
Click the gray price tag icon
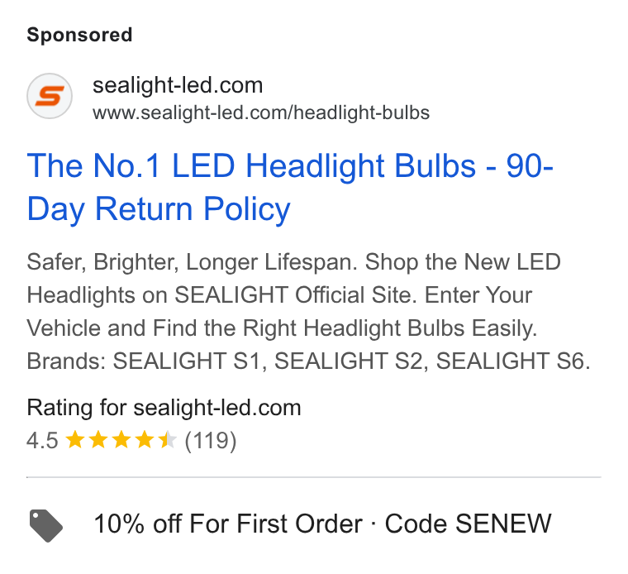pyautogui.click(x=46, y=525)
